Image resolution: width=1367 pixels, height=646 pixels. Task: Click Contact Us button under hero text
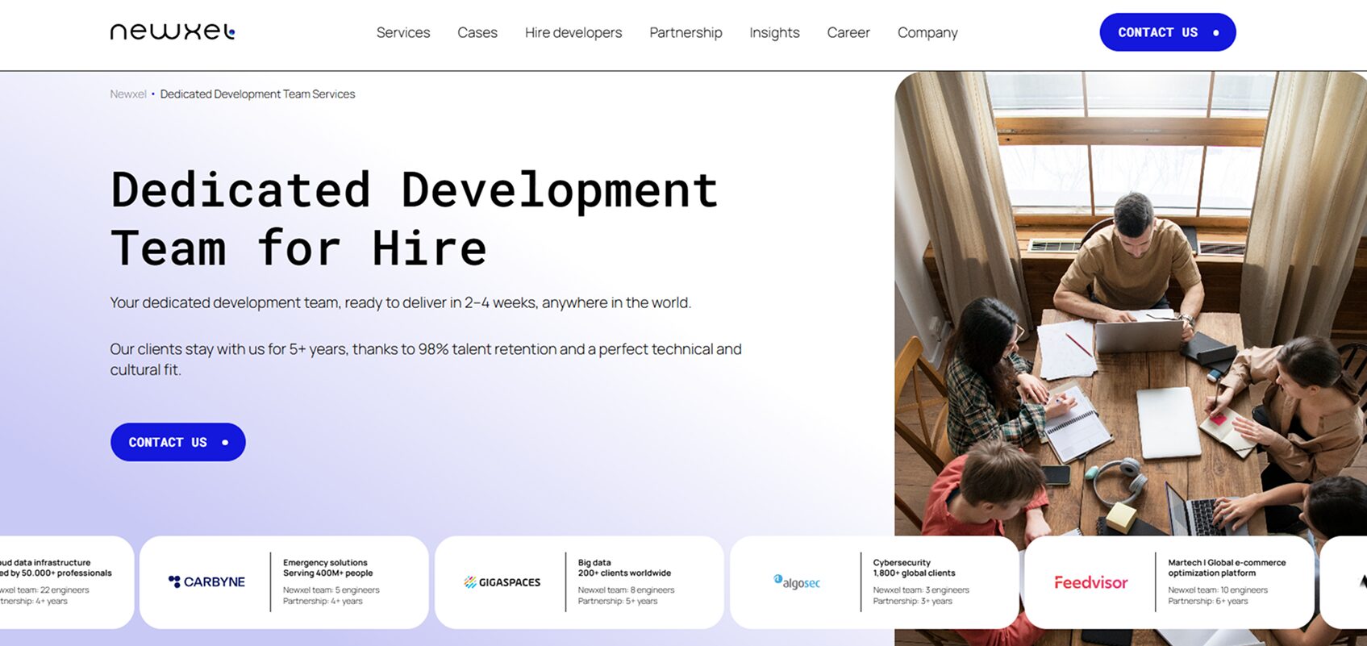click(178, 442)
